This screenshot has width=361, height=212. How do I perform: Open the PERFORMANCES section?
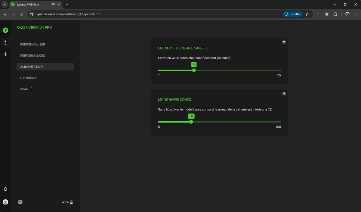[45, 56]
